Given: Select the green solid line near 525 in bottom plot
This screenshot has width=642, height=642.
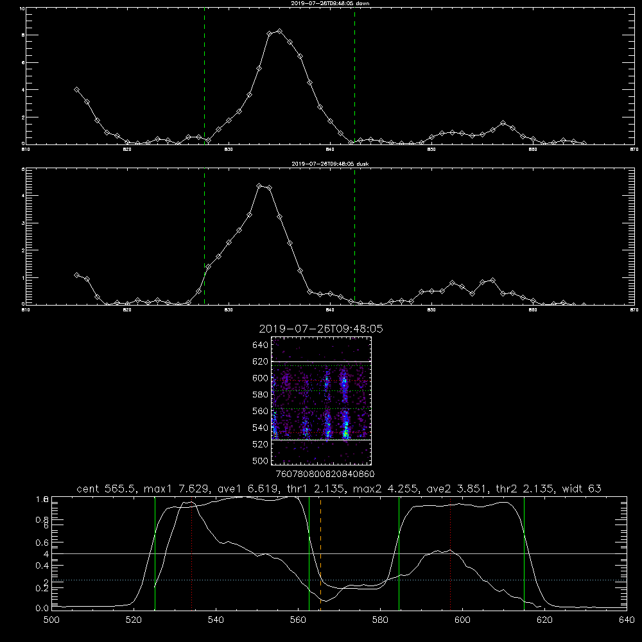Looking at the screenshot, I should [155, 553].
